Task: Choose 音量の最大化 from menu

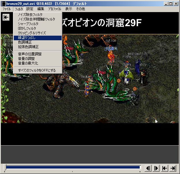Action: 38,63
